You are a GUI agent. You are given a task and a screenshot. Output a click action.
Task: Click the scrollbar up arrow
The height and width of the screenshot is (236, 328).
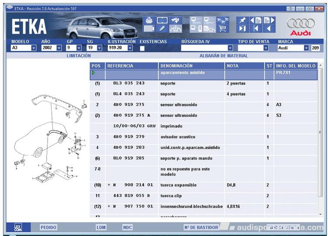click(x=320, y=65)
